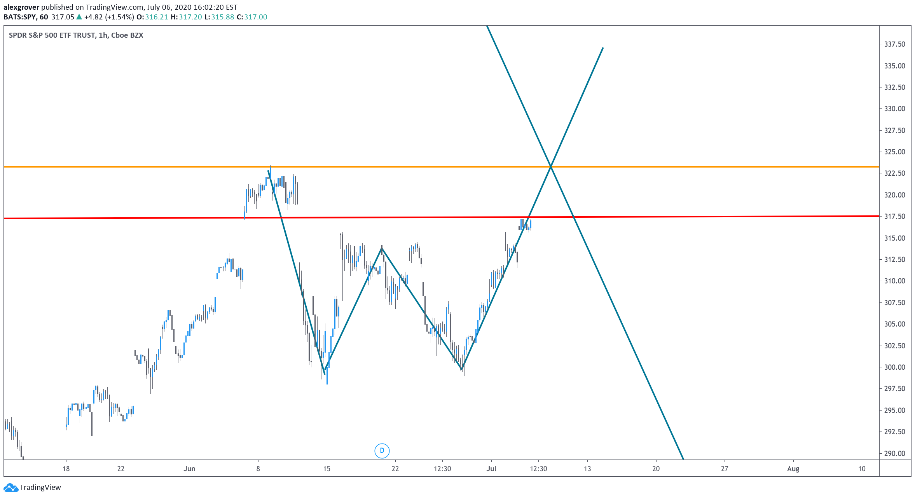Click the 295.00 price axis label

pyautogui.click(x=894, y=410)
